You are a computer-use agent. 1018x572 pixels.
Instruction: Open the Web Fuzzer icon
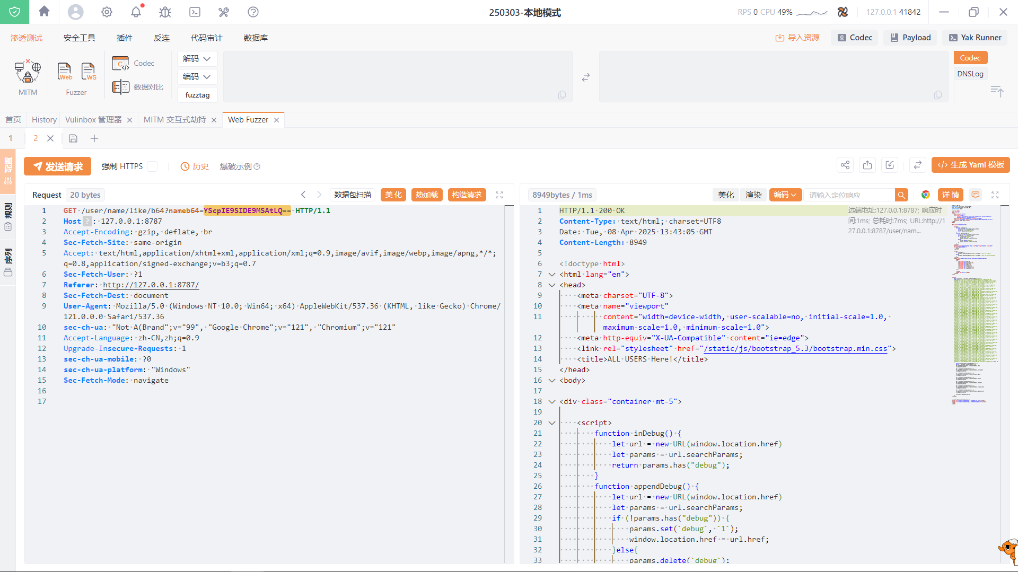tap(65, 72)
